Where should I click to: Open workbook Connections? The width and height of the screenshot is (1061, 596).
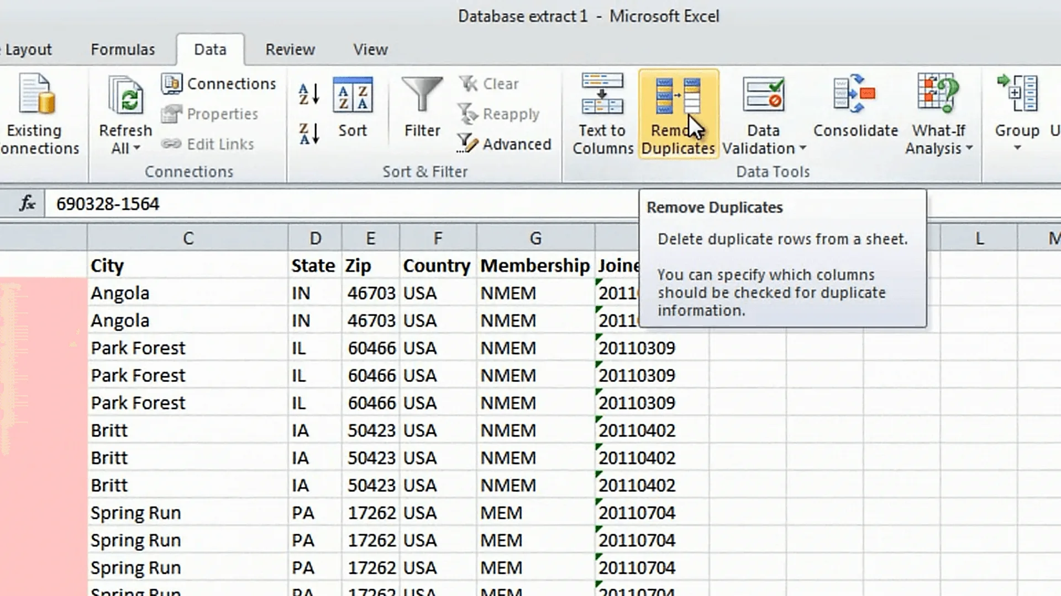click(219, 83)
